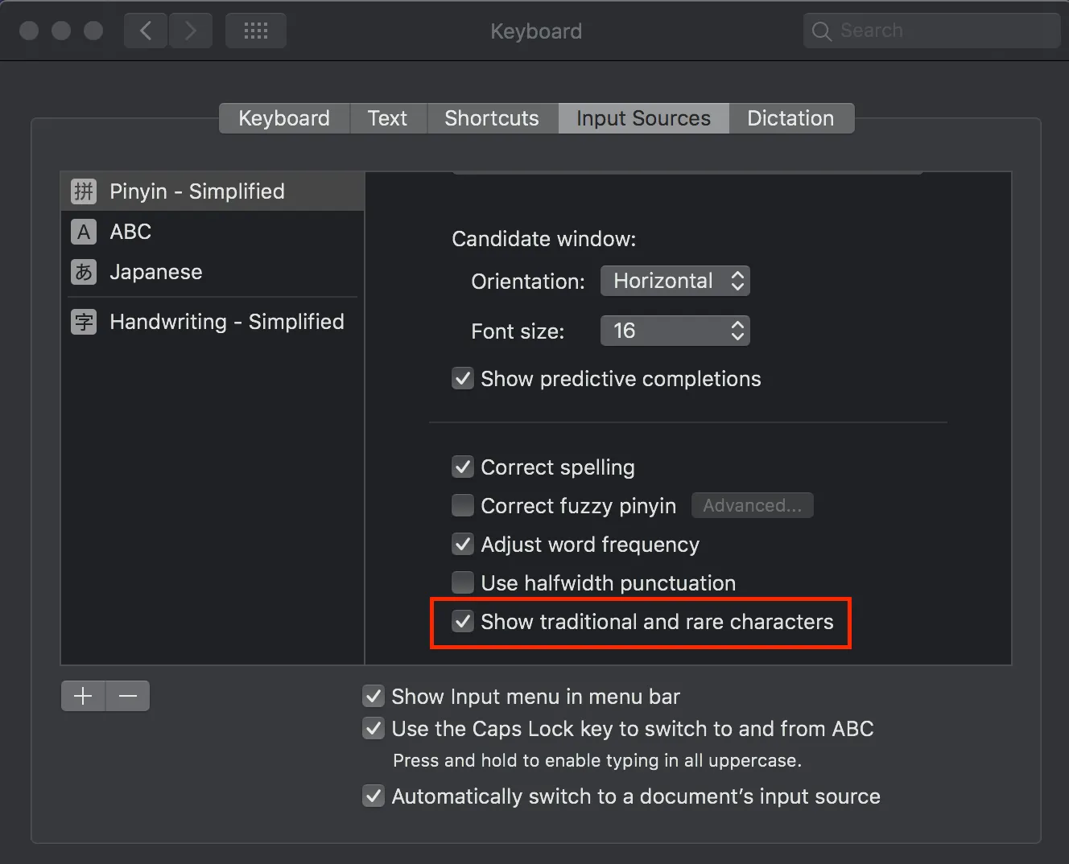The width and height of the screenshot is (1069, 864).
Task: Add a new input source with plus button
Action: [x=83, y=696]
